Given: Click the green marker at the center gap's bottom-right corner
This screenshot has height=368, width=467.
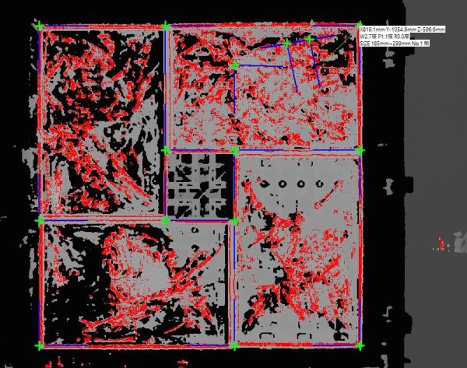Looking at the screenshot, I should pos(234,221).
